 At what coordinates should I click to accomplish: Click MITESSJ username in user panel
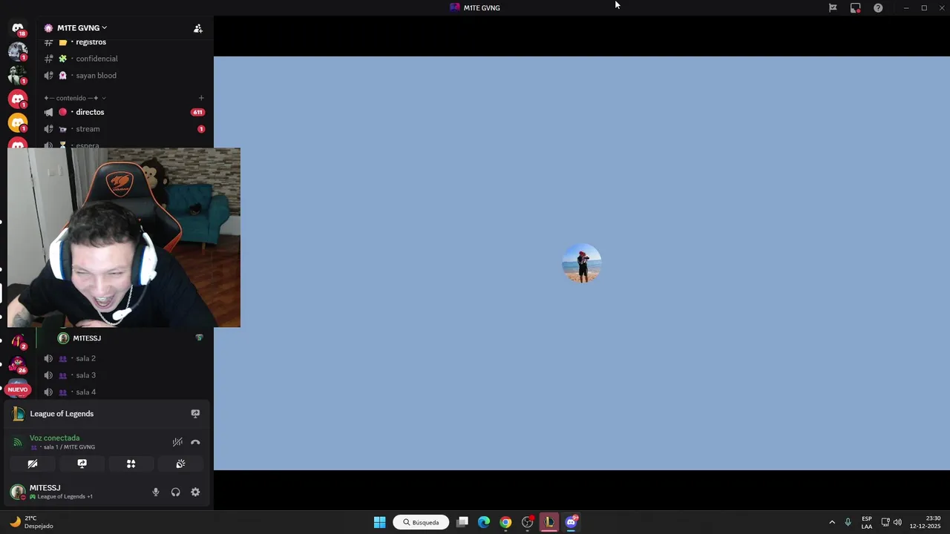tap(45, 488)
